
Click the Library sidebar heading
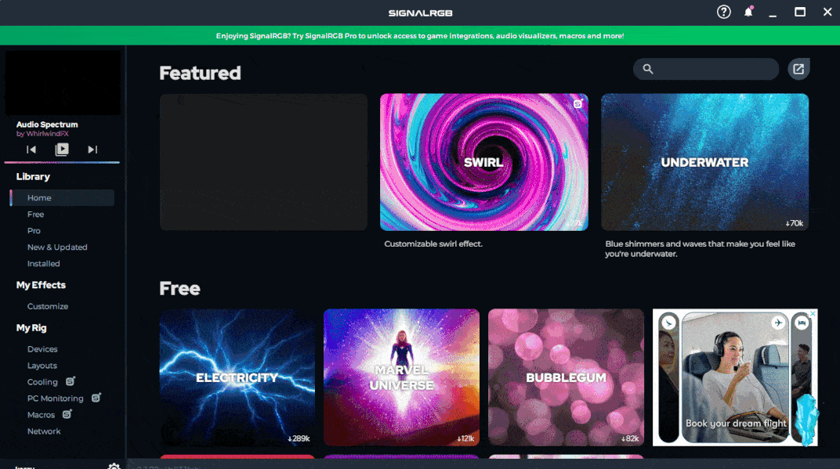(x=33, y=177)
